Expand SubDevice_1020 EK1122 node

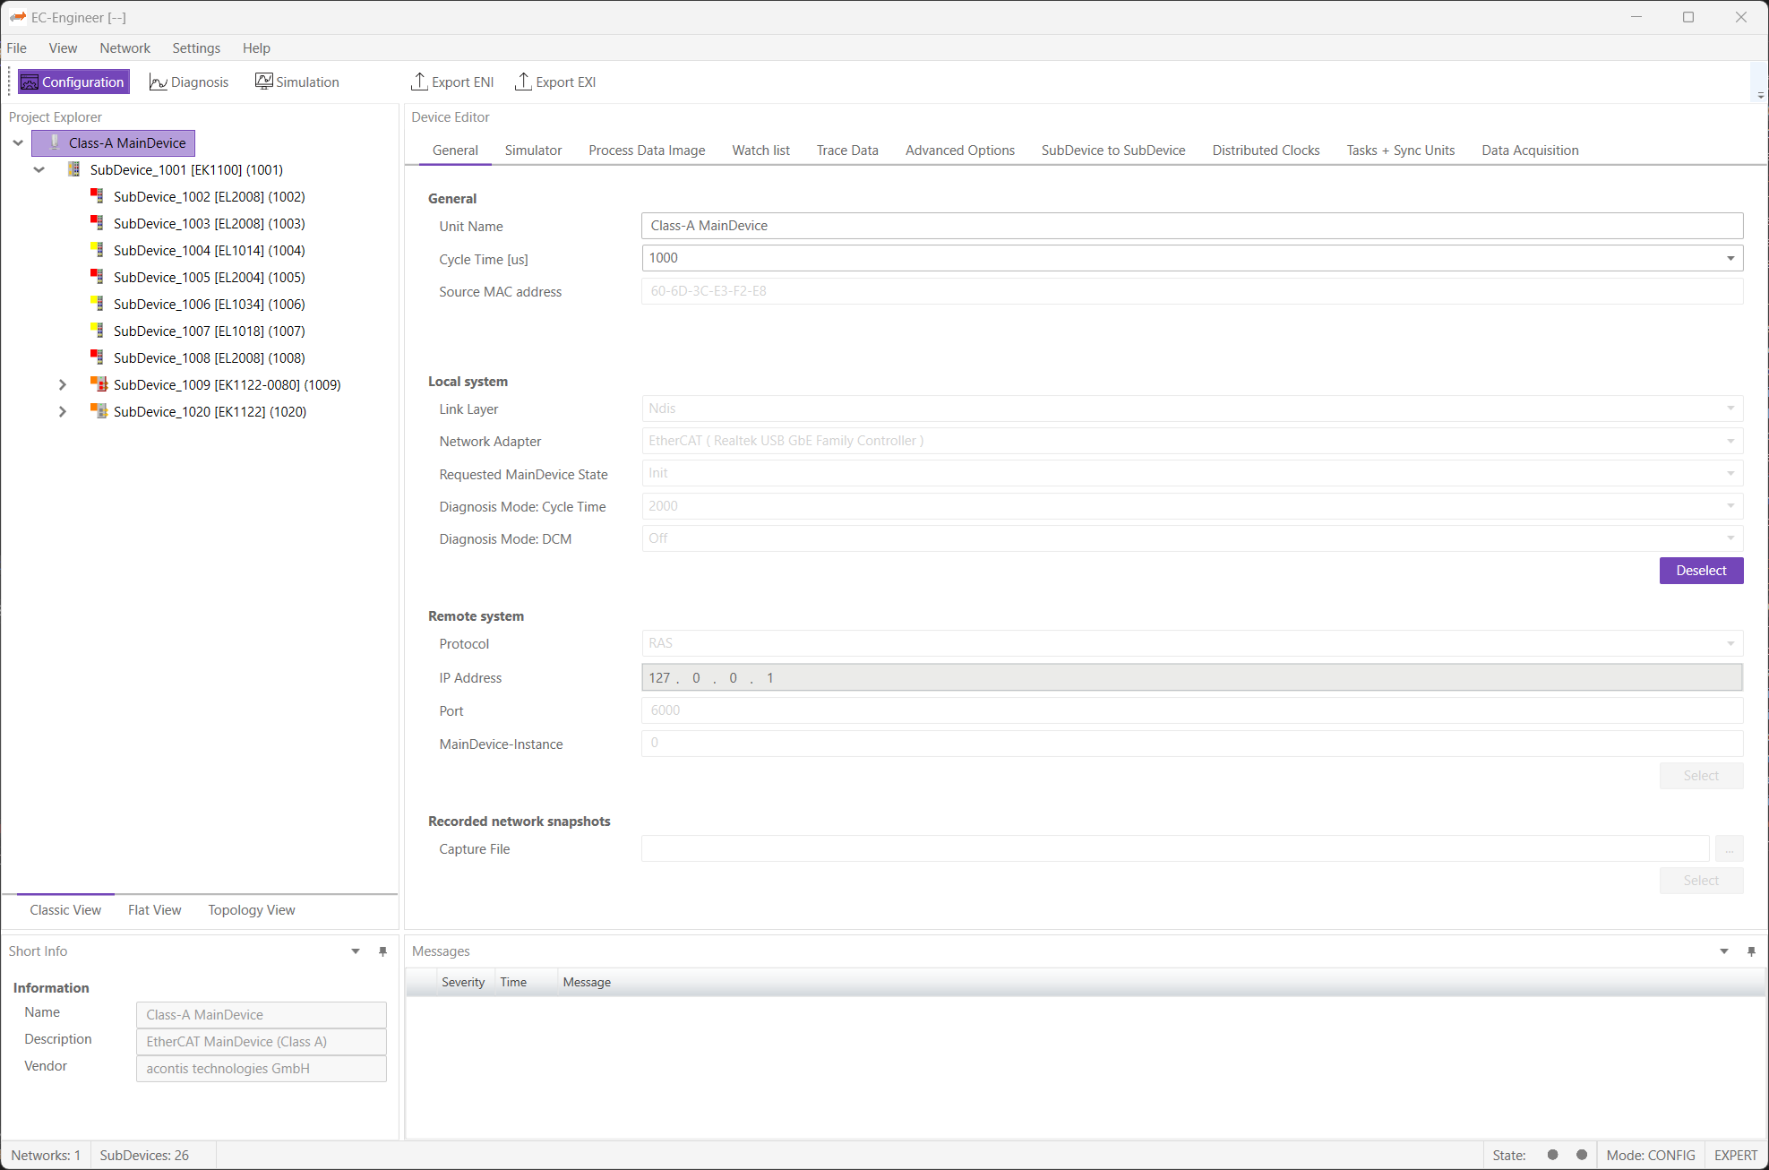point(62,411)
